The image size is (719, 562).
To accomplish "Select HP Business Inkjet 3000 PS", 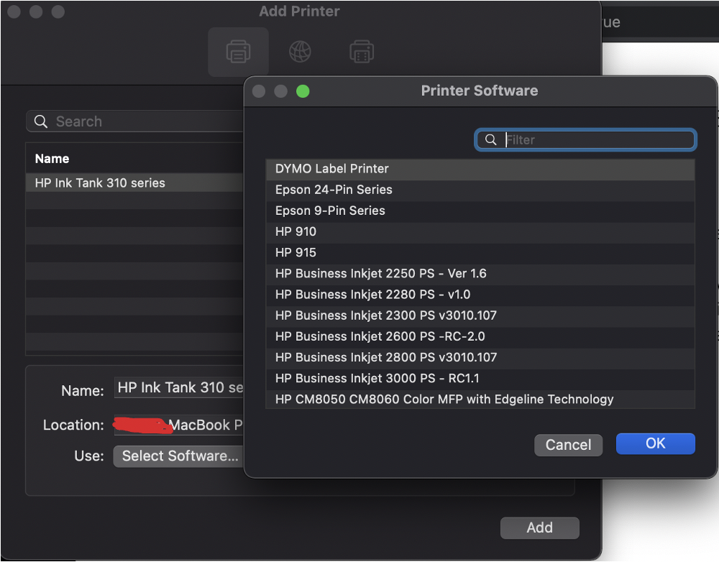I will click(480, 379).
